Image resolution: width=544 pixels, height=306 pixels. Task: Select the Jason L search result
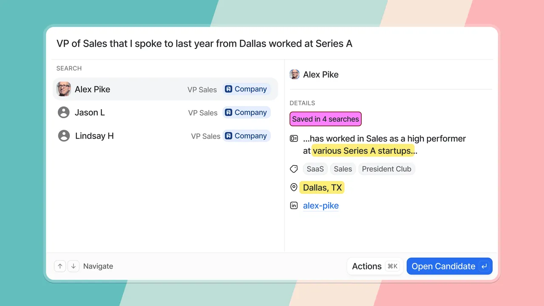[165, 113]
